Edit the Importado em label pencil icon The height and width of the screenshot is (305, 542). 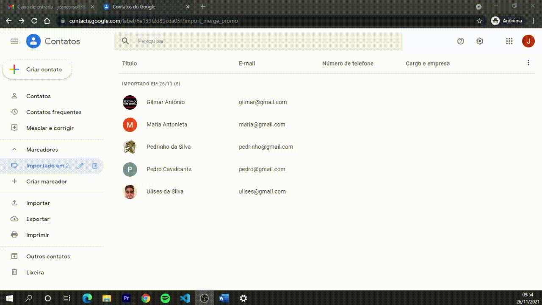(80, 166)
